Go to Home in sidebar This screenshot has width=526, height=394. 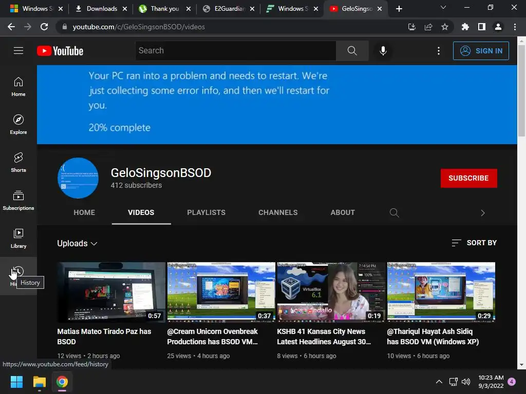pos(18,86)
